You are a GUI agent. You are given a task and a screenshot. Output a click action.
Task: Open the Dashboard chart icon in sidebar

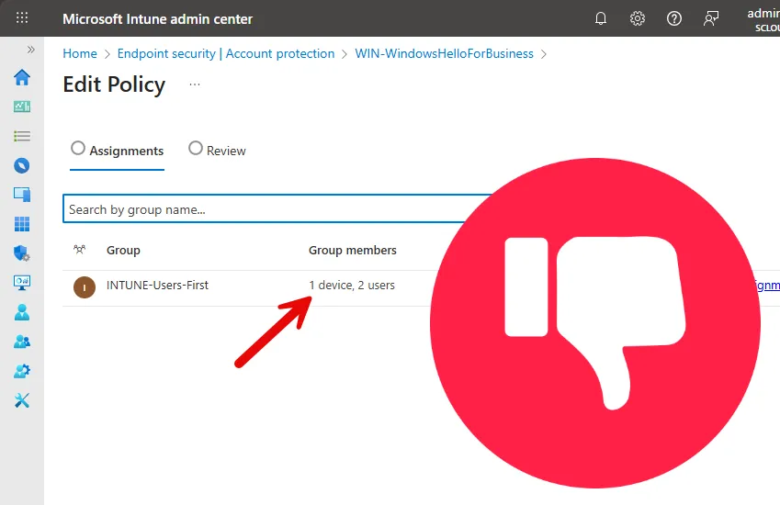click(22, 107)
